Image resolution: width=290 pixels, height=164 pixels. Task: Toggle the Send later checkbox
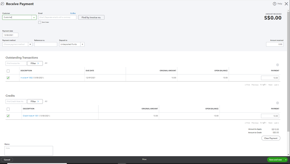pos(39,22)
